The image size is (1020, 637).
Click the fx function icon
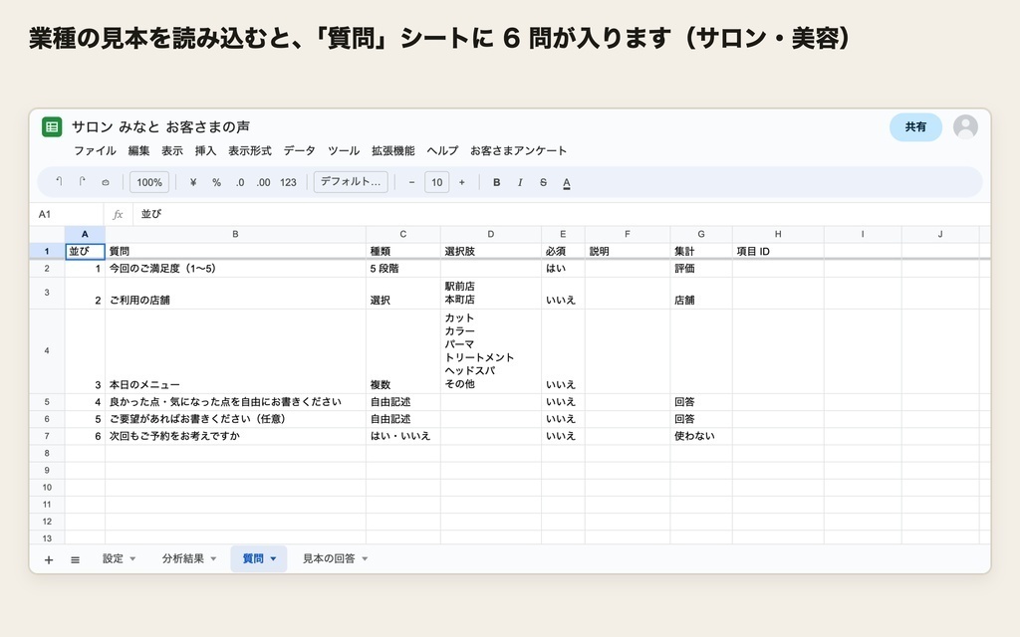[118, 214]
